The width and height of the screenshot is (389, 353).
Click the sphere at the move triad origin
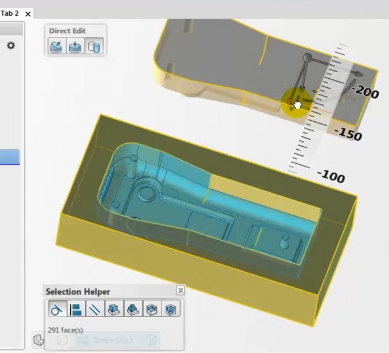[308, 58]
